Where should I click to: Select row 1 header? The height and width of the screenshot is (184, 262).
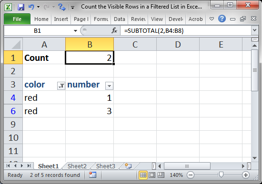13,58
